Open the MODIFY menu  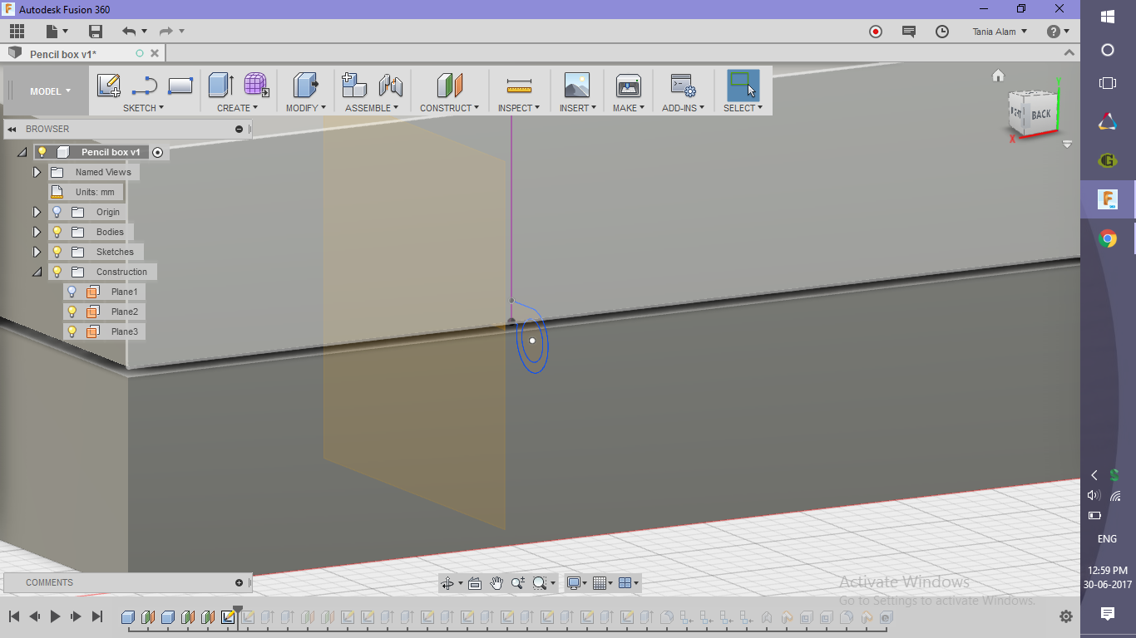305,108
